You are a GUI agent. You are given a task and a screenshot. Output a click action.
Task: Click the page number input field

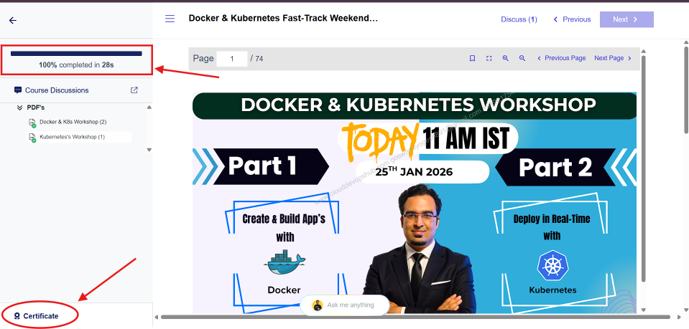tap(232, 59)
